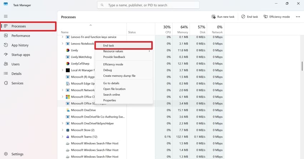Click the Startup apps gauge icon
This screenshot has width=304, height=159.
pos(6,55)
